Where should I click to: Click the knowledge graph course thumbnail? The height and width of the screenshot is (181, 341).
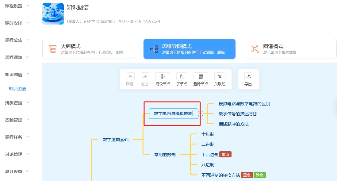point(53,14)
